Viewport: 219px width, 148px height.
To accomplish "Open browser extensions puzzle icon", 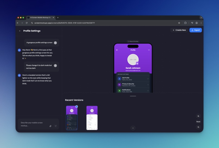I will tap(185, 23).
